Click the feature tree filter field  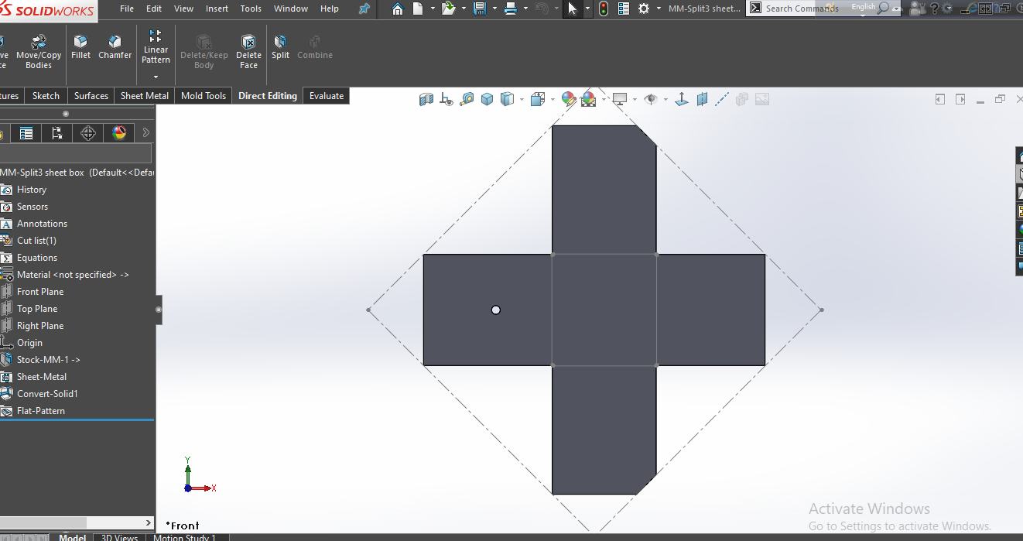(x=76, y=154)
